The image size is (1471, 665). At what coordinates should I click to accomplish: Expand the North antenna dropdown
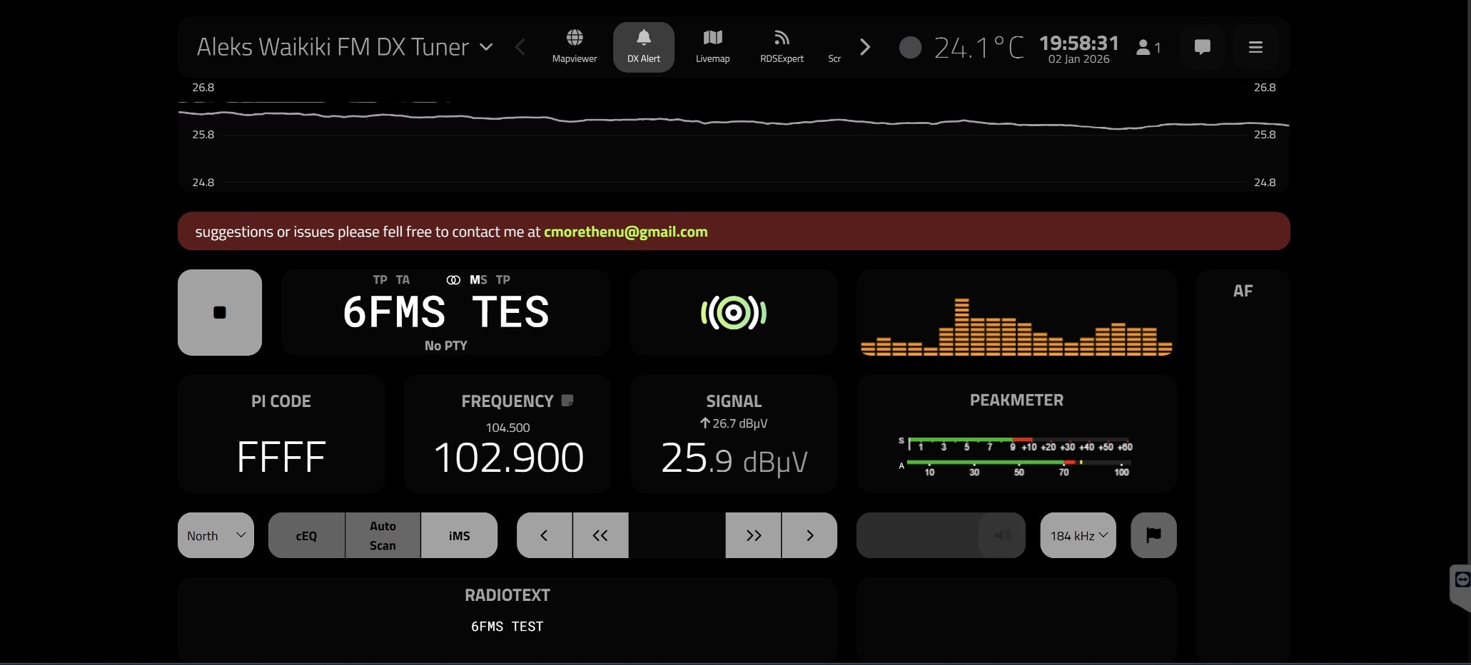(x=216, y=535)
